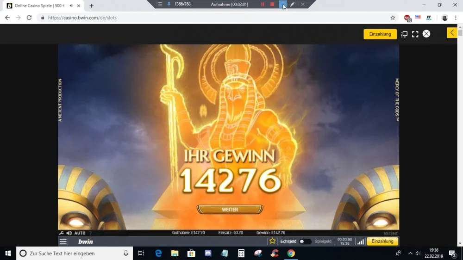This screenshot has width=463, height=260.
Task: Open the Chrome three-dot menu
Action: (x=456, y=18)
